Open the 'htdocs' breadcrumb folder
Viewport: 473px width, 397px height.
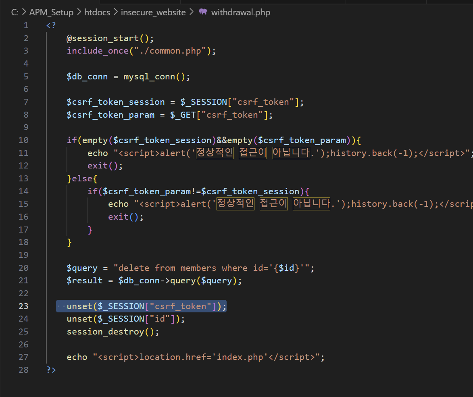pos(97,12)
